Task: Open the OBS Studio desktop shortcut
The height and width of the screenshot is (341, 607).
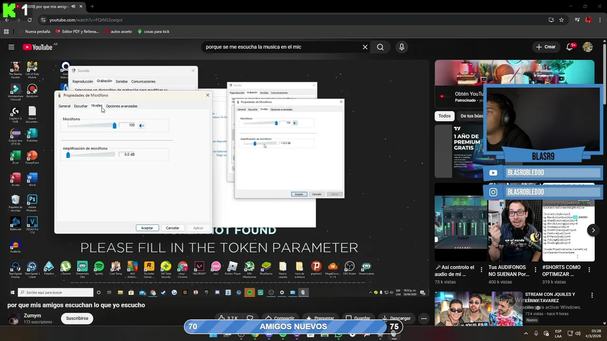Action: coord(349,269)
